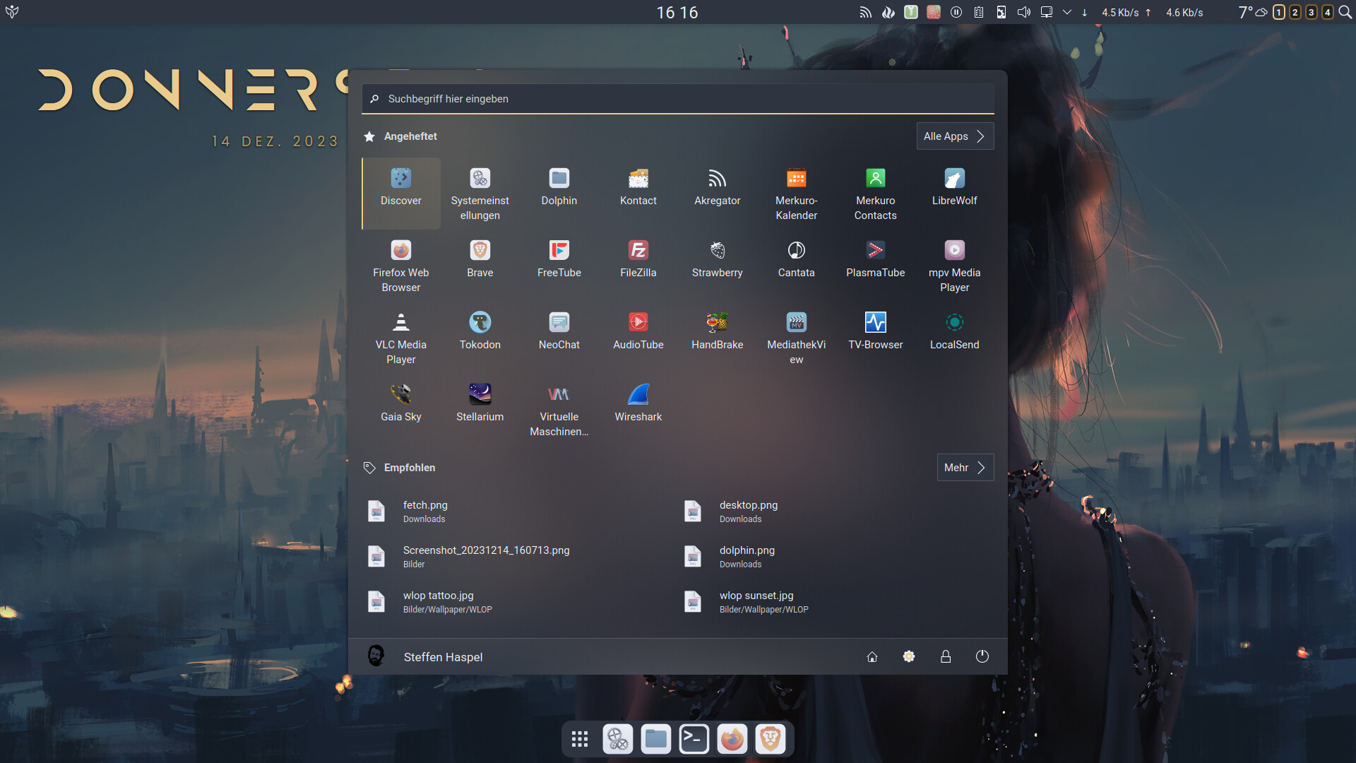Expand the Alle Apps list

point(954,136)
